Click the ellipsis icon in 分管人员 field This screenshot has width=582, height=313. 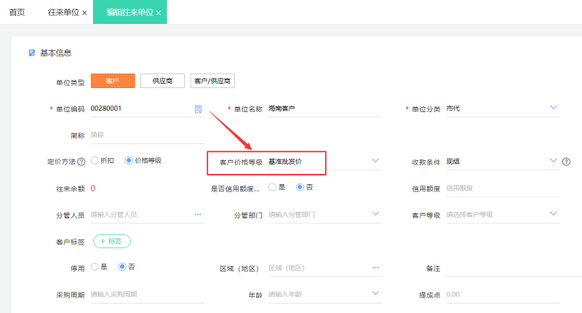(197, 215)
